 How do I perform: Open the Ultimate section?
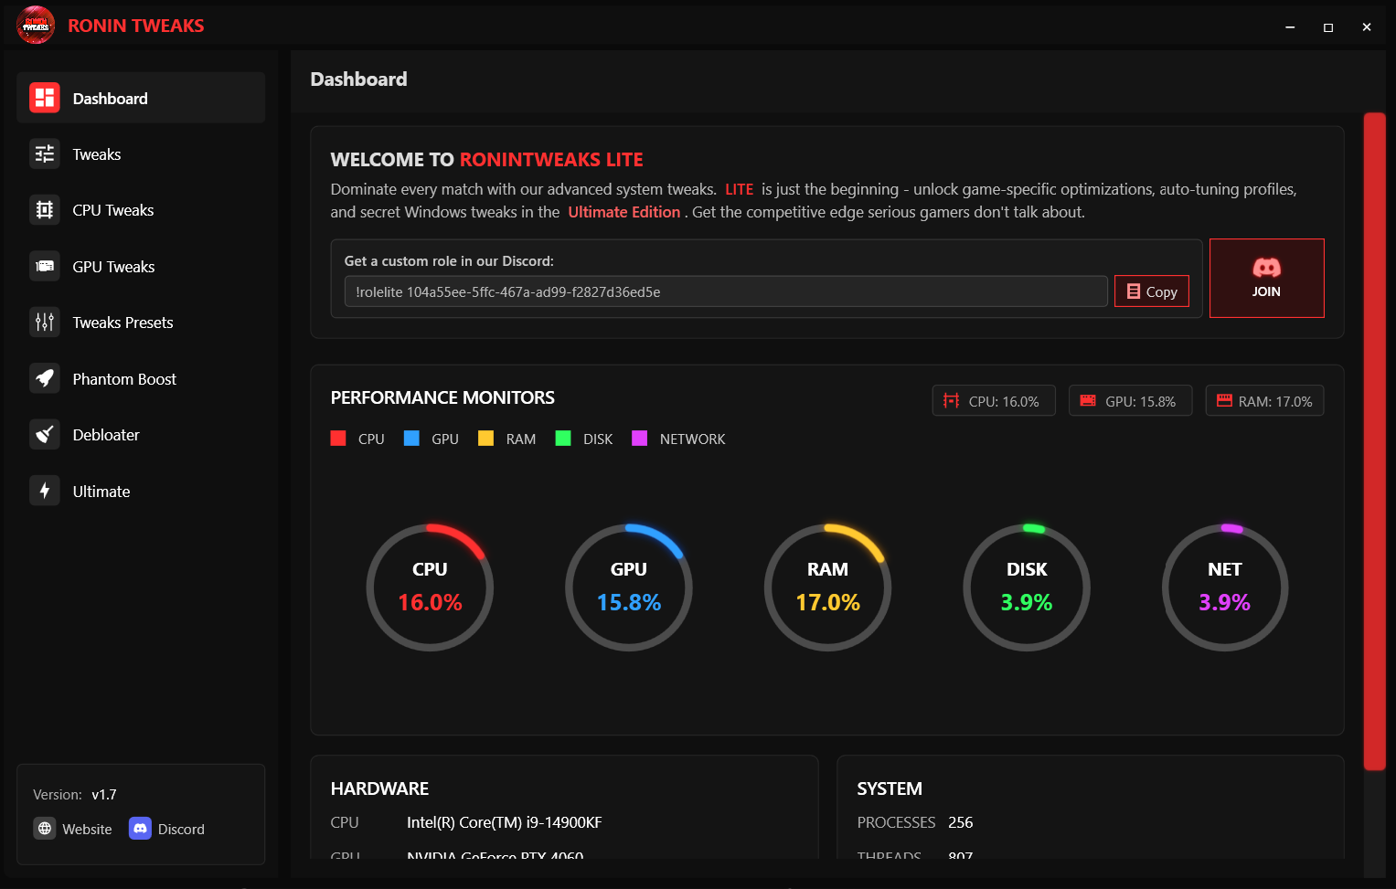click(141, 492)
